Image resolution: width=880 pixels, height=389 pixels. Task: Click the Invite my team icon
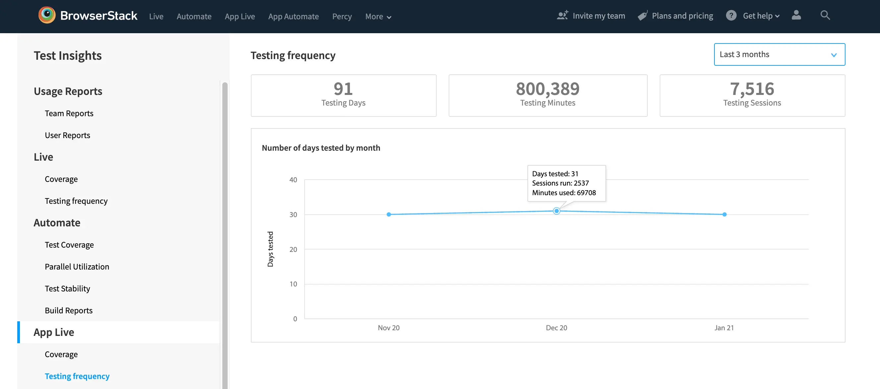click(x=562, y=15)
